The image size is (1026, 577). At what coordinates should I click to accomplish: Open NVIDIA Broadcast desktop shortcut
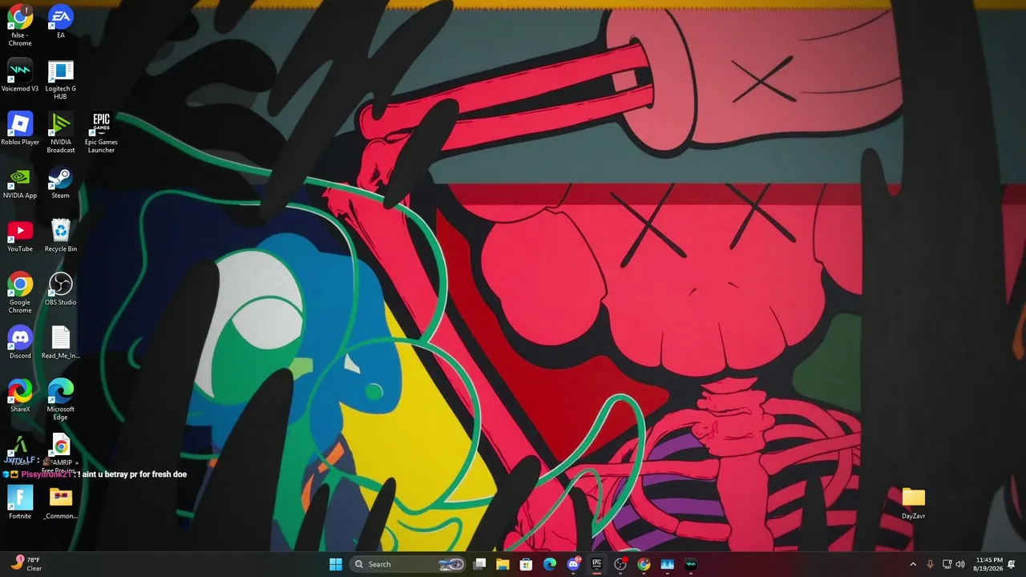(x=61, y=132)
